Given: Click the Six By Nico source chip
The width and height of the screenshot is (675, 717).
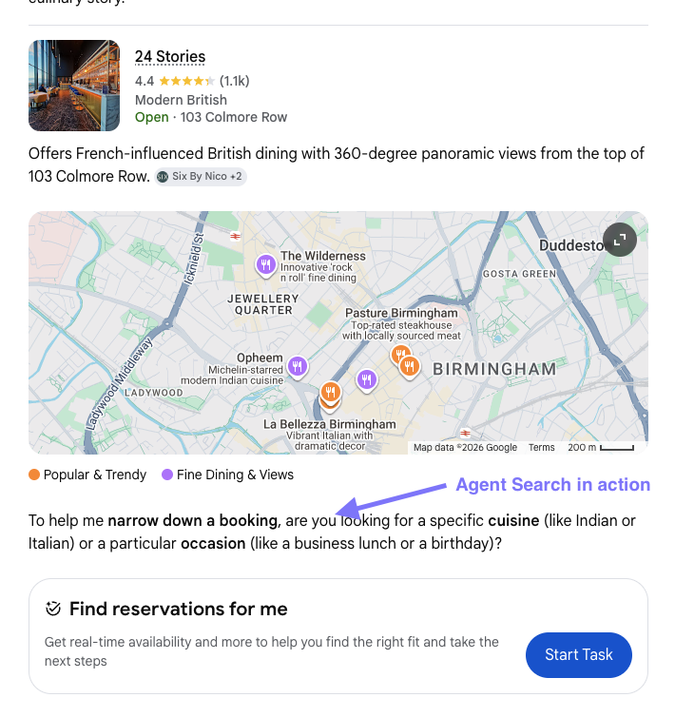Looking at the screenshot, I should (200, 177).
